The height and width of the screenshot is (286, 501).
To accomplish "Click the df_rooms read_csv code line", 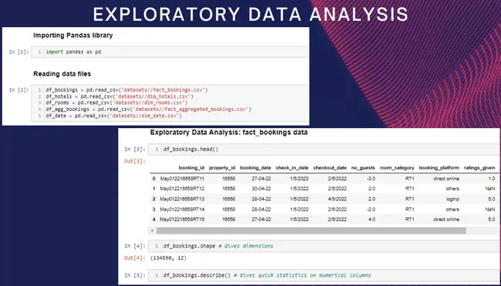I will point(116,103).
